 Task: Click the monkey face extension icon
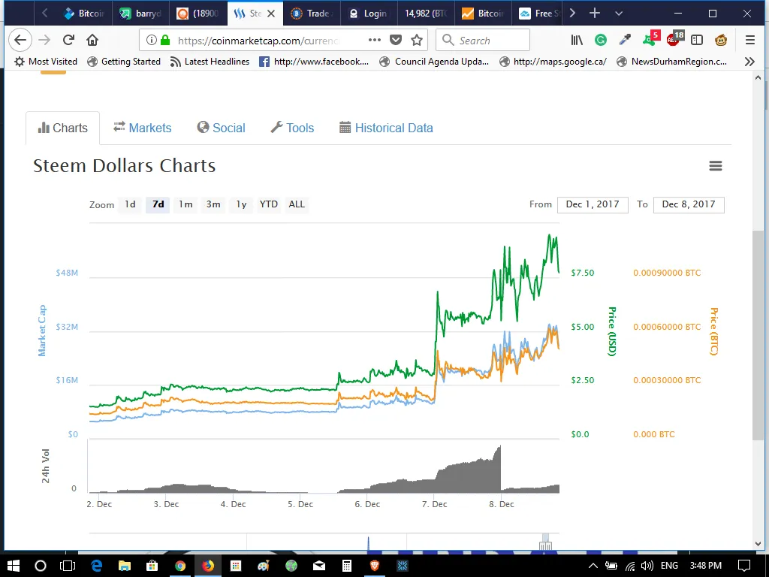721,41
